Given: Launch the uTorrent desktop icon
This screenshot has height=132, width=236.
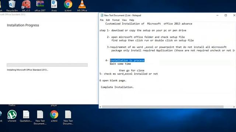Looking at the screenshot, I should tap(12, 116).
